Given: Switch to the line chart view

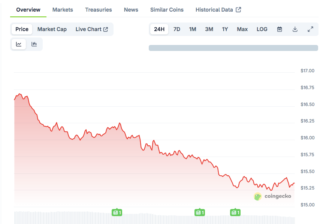Looking at the screenshot, I should coord(19,44).
